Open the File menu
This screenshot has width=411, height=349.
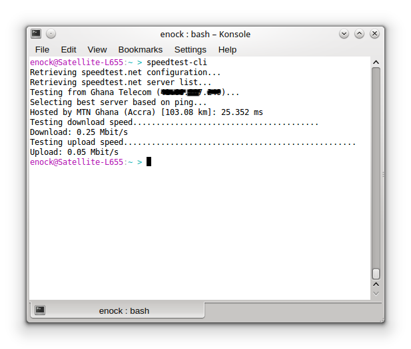[42, 49]
